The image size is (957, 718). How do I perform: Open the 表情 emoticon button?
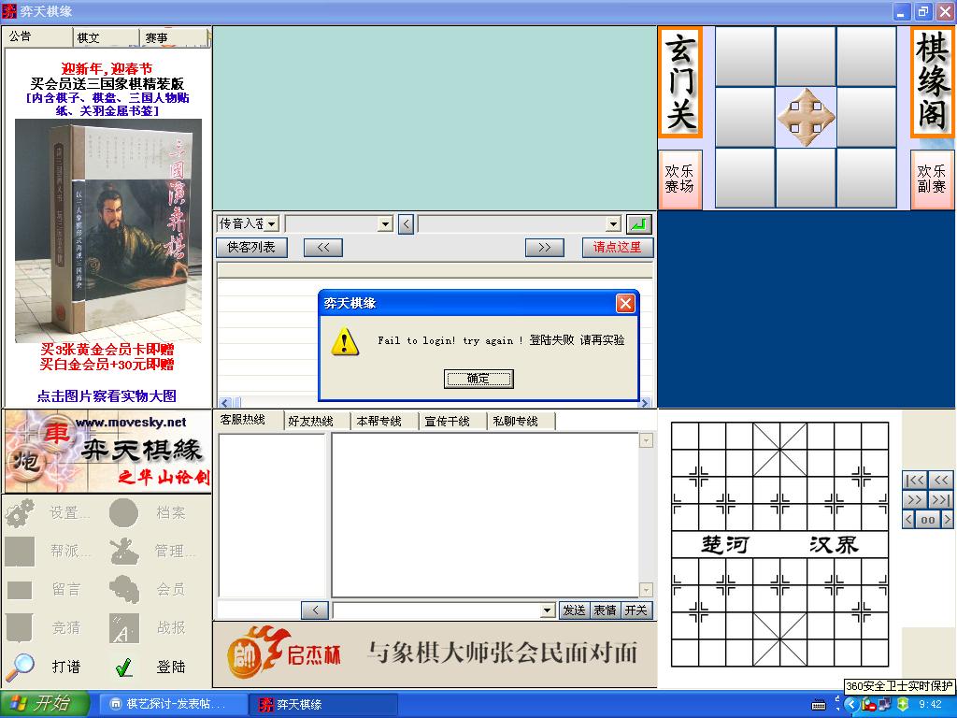tap(606, 610)
